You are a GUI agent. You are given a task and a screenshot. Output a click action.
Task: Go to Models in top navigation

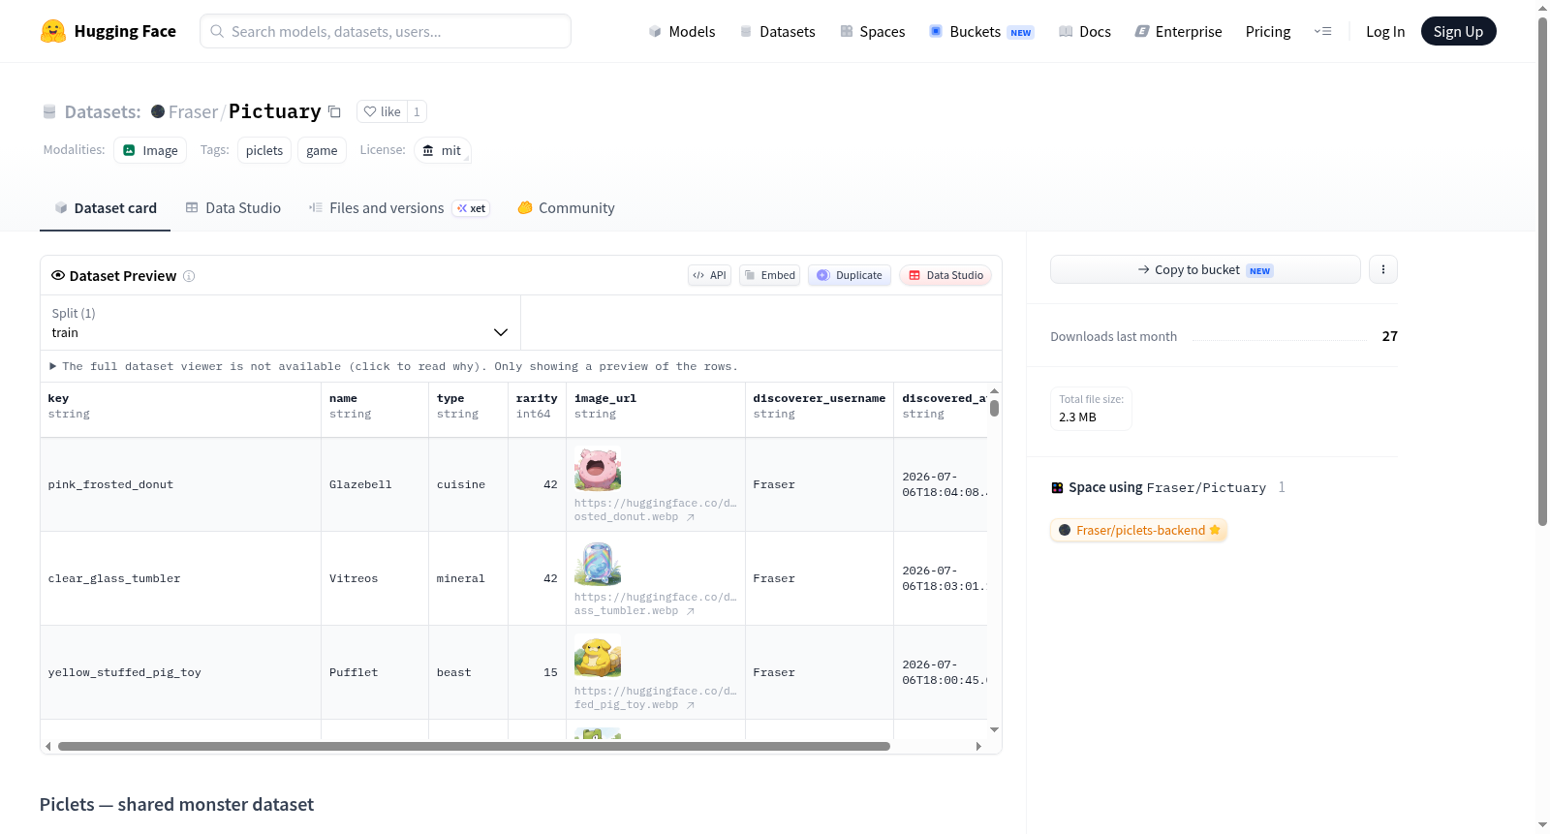point(681,31)
